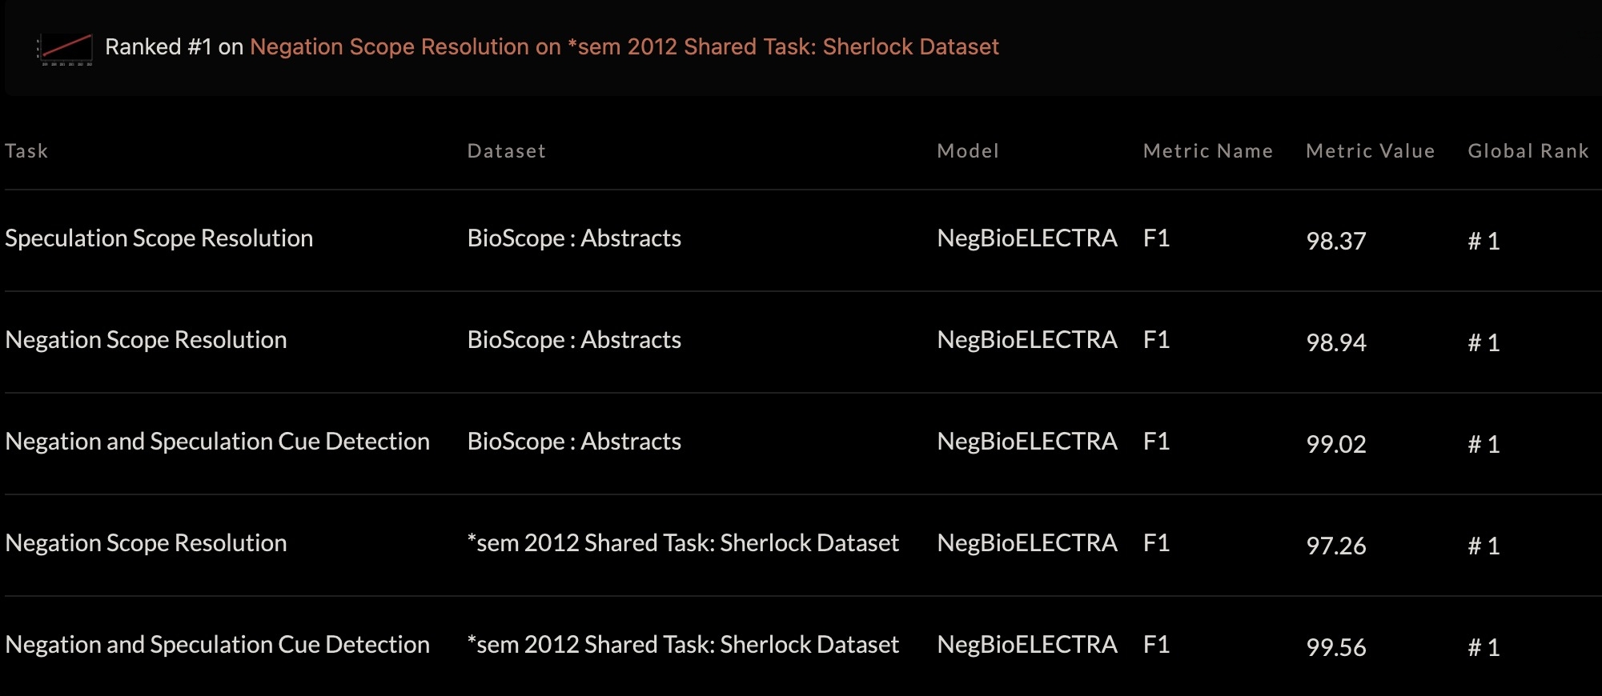Open Negation and Speculation Cue Detection on BioScope

pos(217,442)
